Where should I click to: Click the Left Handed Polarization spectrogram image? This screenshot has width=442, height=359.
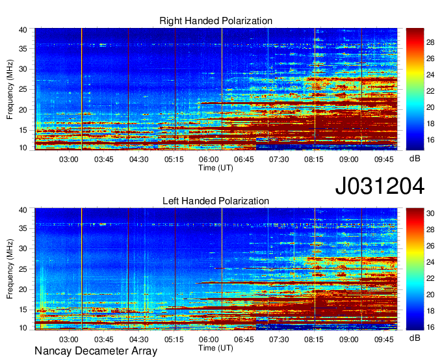click(216, 269)
